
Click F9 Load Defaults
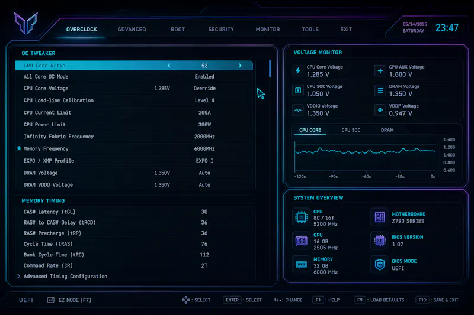(379, 300)
